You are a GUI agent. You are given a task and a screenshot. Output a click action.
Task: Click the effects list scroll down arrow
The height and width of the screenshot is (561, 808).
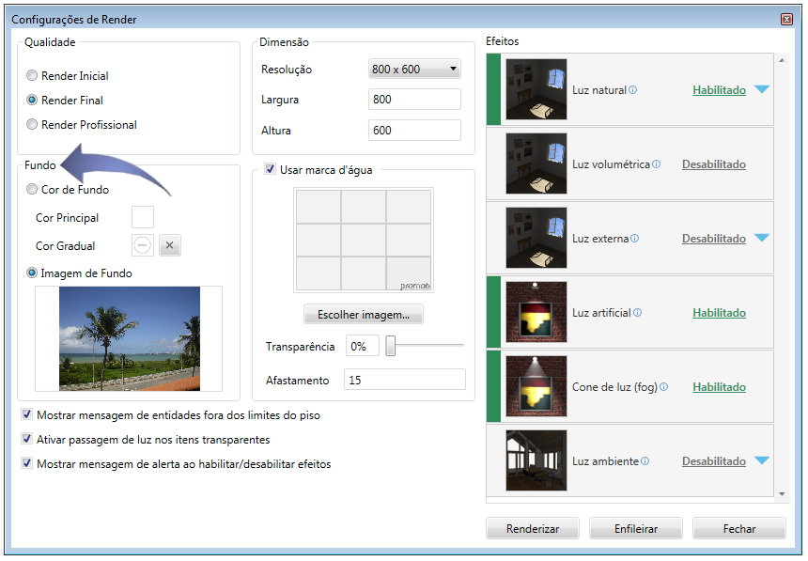782,494
